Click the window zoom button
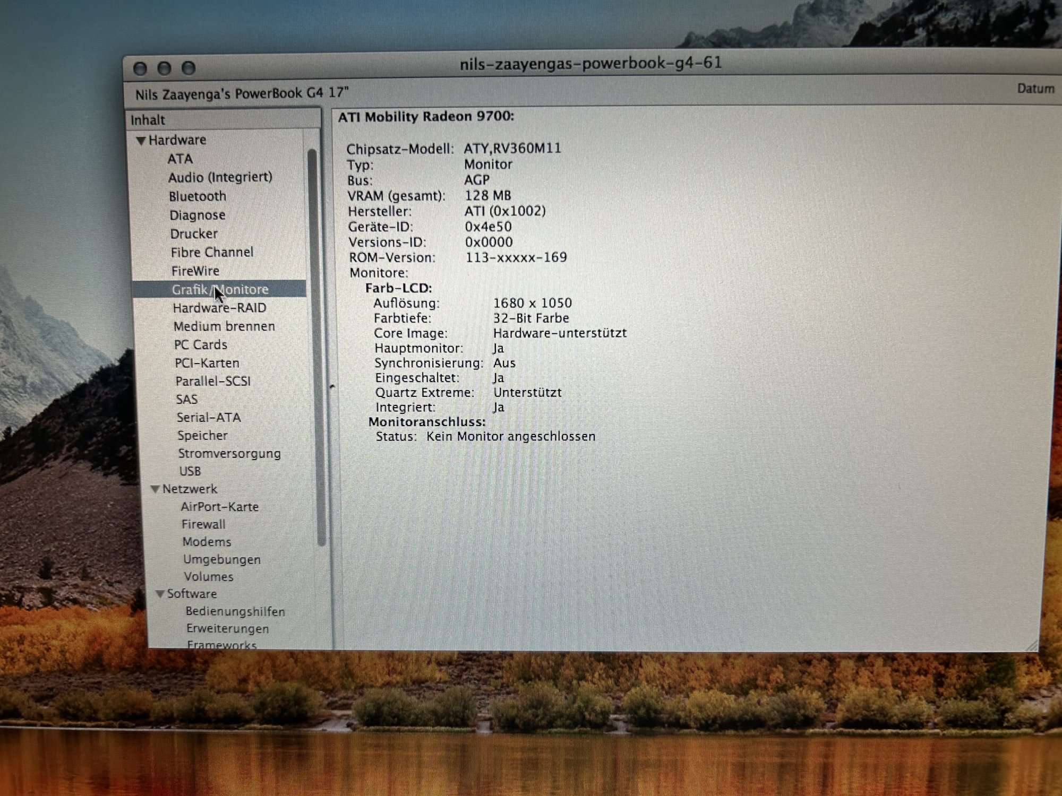This screenshot has width=1062, height=796. click(x=189, y=68)
